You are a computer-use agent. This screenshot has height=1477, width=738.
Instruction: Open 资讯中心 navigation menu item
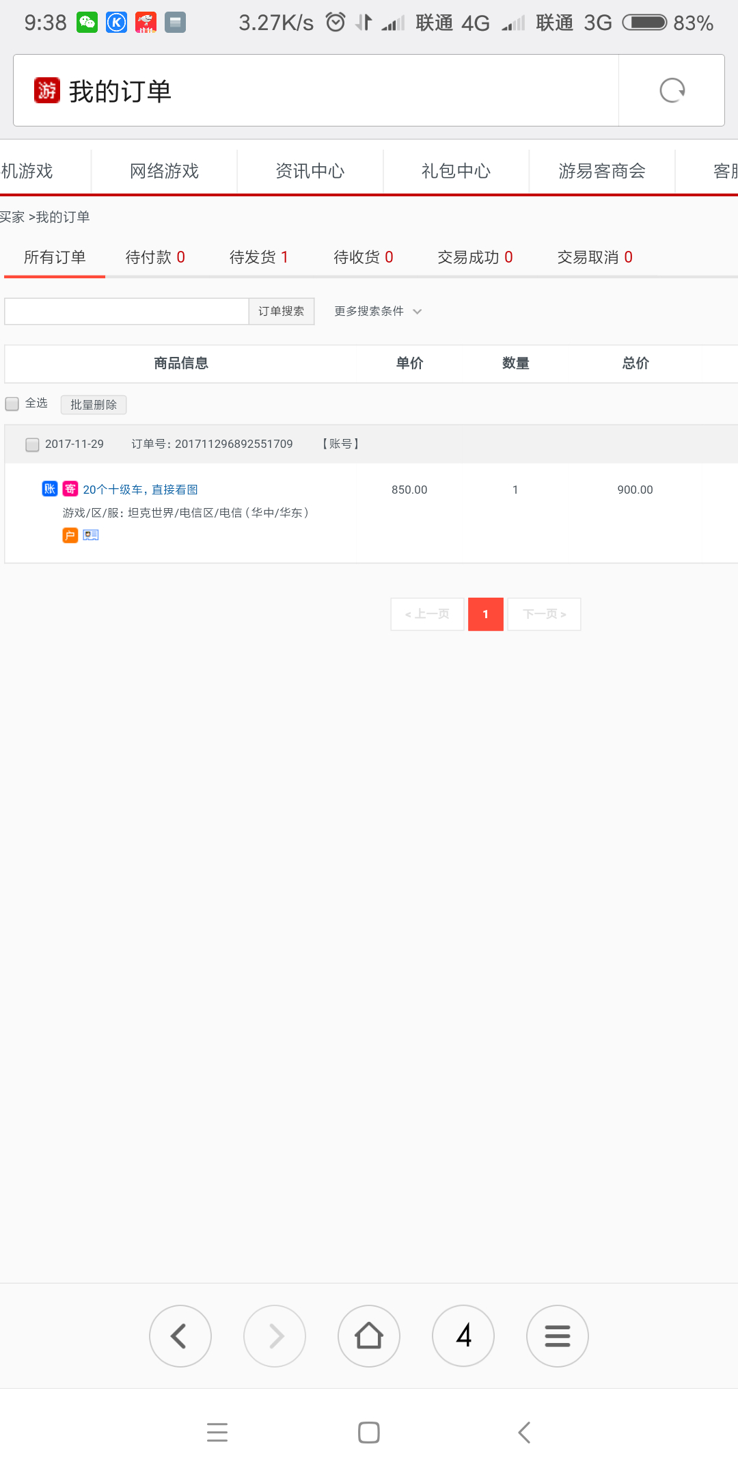pyautogui.click(x=310, y=171)
